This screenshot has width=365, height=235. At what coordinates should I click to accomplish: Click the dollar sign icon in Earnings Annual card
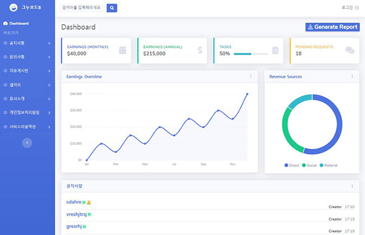click(200, 50)
